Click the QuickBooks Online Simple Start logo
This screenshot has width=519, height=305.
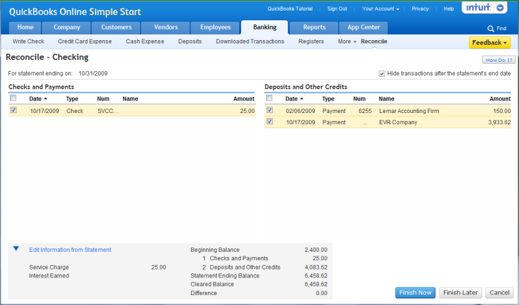[75, 12]
